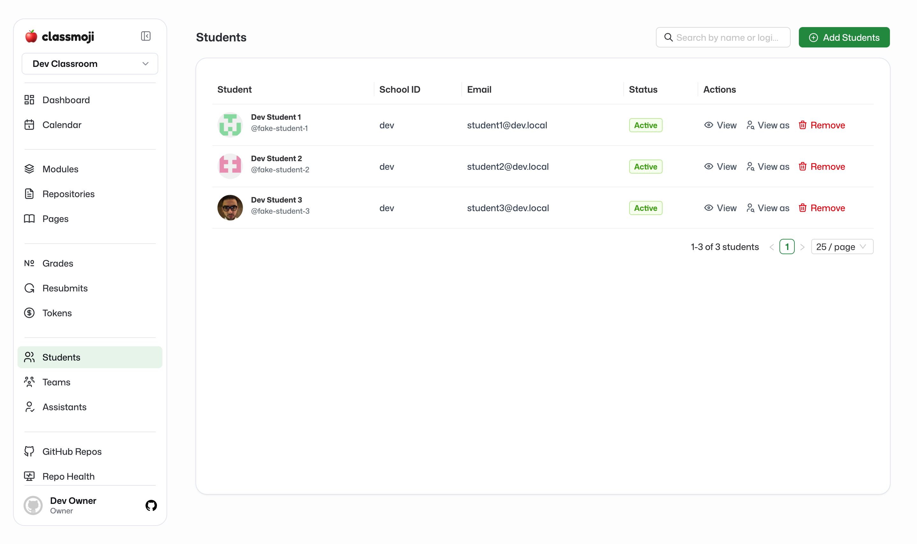Go to the previous page of students
The width and height of the screenshot is (917, 544).
pos(771,247)
